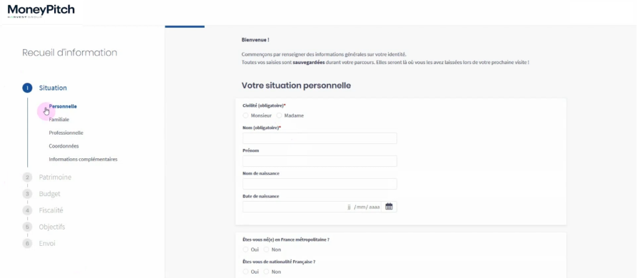Click step 6 Envoi circle icon
The width and height of the screenshot is (637, 278).
coord(27,243)
